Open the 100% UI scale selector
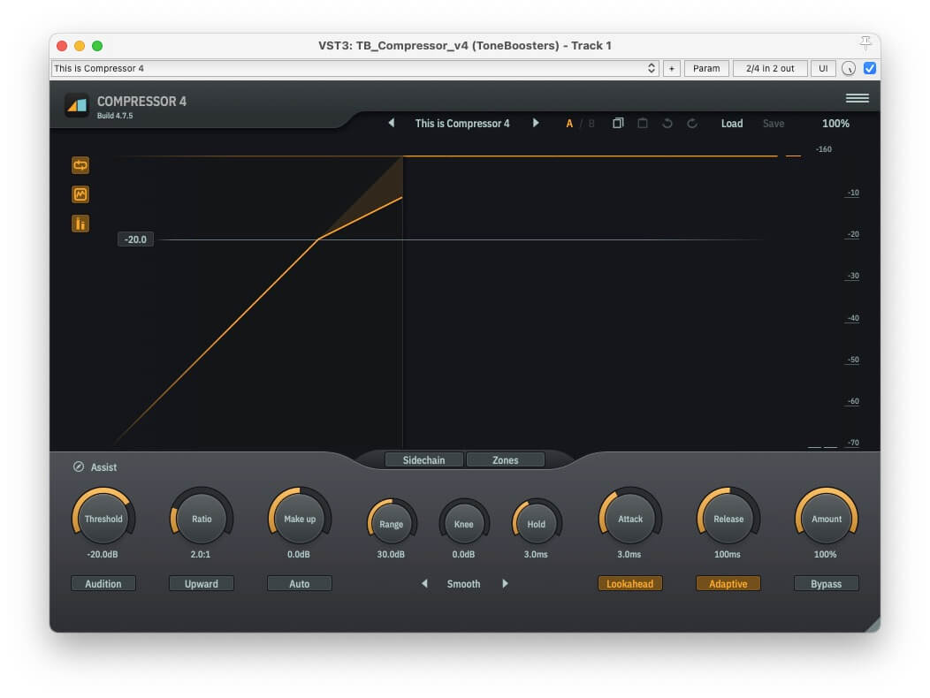930x698 pixels. [835, 124]
